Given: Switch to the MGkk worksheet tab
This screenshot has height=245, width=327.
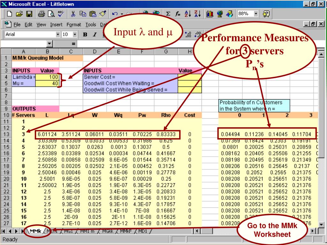Looking at the screenshot, I should pos(108,231).
